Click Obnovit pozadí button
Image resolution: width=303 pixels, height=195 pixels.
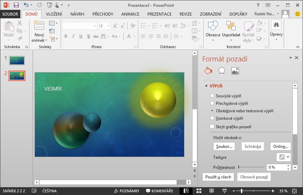254,177
